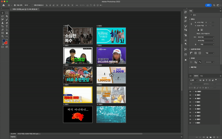Screen dimensions: 222x139
Task: Click the blue Share button
Action: click(208, 5)
